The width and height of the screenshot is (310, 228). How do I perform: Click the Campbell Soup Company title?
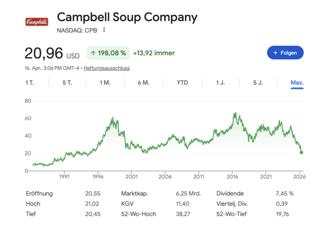[x=127, y=17]
